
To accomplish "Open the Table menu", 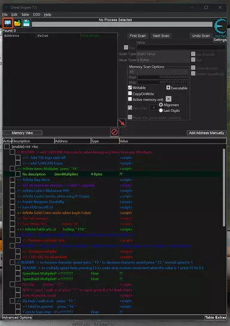I will 25,14.
